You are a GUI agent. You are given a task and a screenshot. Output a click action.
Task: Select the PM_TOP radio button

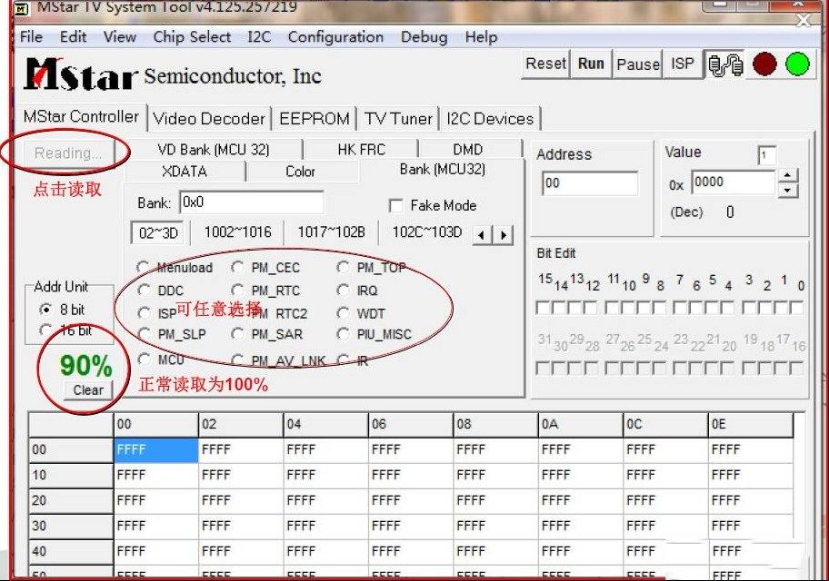click(x=343, y=267)
